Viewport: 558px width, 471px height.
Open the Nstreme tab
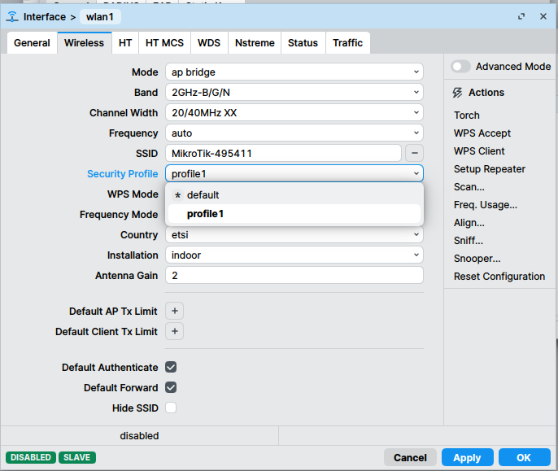click(255, 43)
